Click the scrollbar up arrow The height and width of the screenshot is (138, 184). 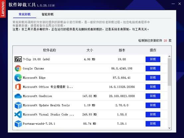(169, 57)
